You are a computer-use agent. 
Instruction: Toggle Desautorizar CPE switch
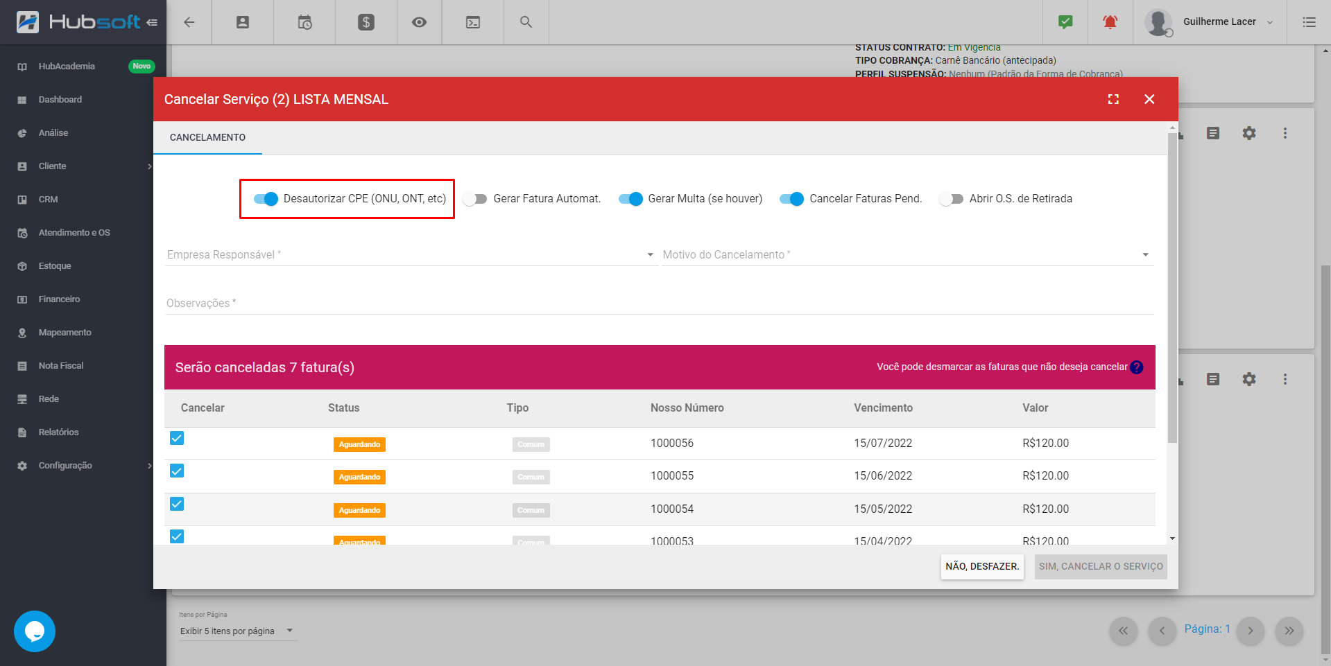[x=266, y=199]
